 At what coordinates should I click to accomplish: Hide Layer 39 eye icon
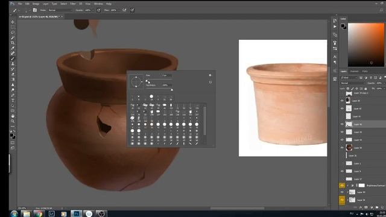(342, 101)
